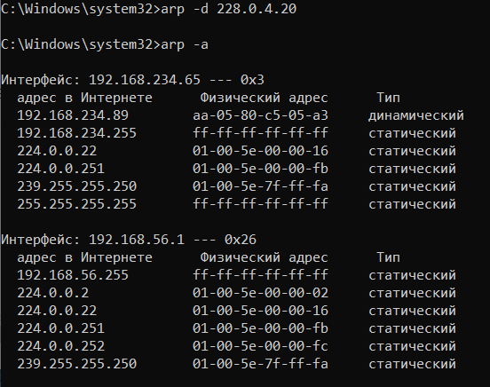Click the IP address 224.0.0.2
This screenshot has height=387, width=490.
[52, 293]
